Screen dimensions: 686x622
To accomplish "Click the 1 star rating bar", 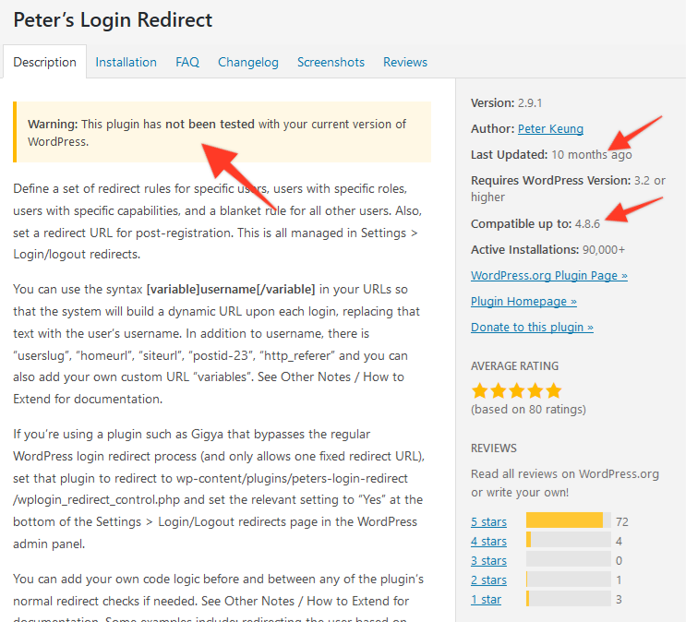I will 569,598.
